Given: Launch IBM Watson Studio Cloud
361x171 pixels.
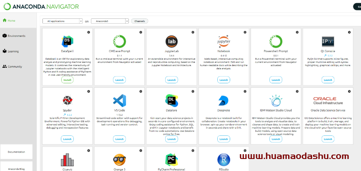Looking at the screenshot, I should [276, 139].
